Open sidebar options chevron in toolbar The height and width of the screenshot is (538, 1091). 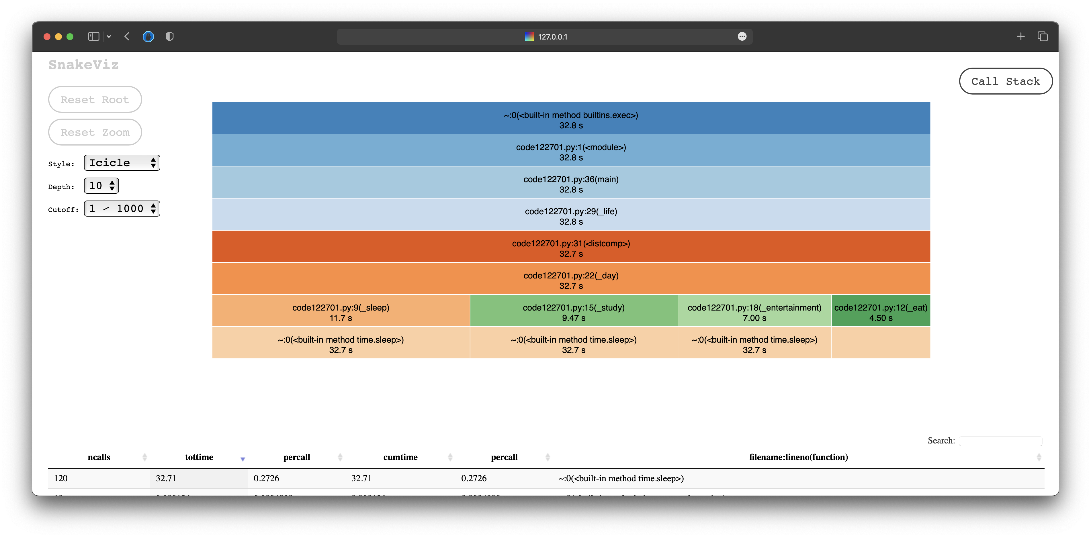pos(109,37)
